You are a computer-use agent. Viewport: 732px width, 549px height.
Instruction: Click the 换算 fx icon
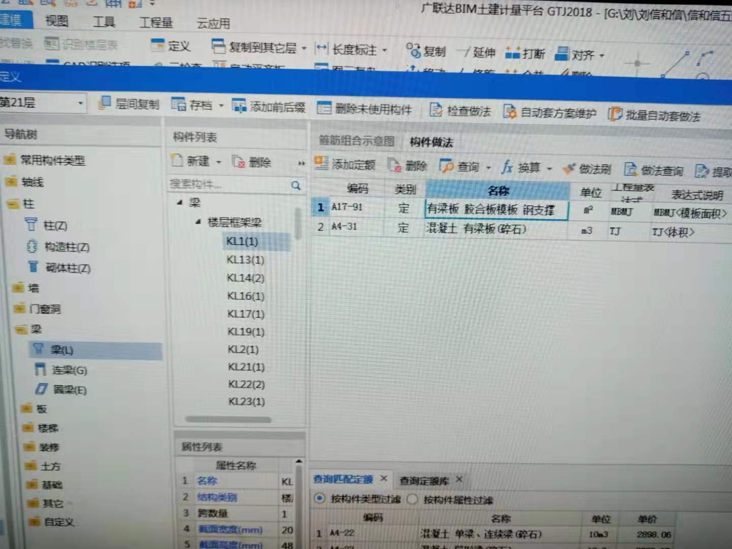[x=507, y=167]
